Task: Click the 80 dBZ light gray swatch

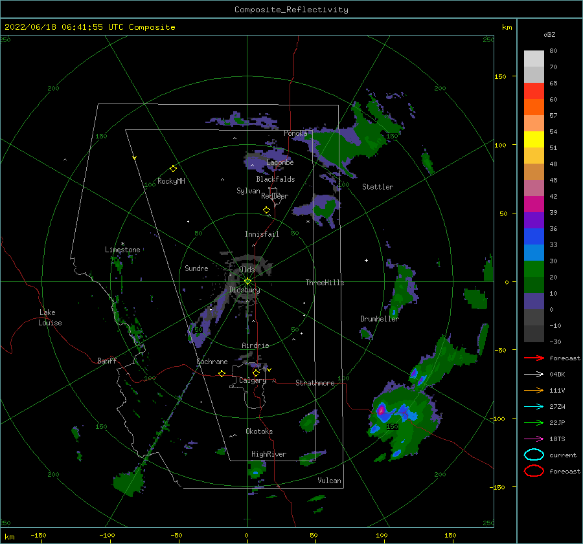Action: (534, 59)
